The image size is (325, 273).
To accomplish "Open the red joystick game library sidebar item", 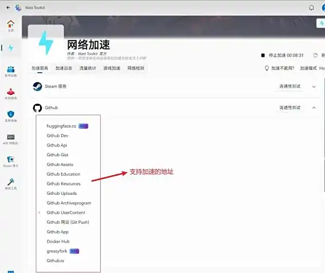I will click(11, 94).
